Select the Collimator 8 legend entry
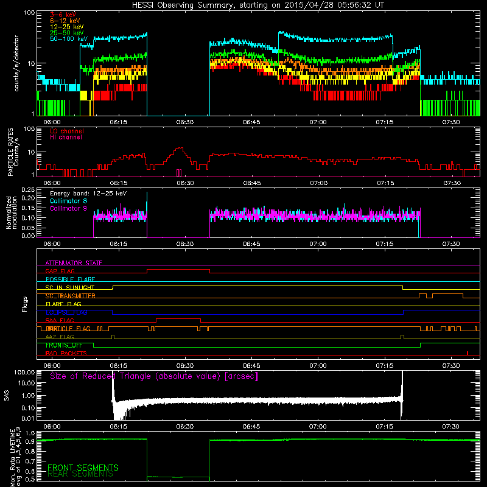Viewport: 487px width, 487px height. tap(68, 201)
